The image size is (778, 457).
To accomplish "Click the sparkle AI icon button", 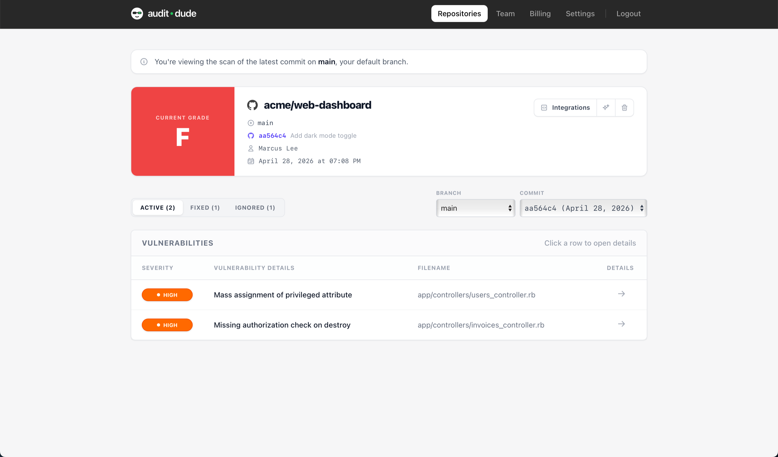I will pos(606,108).
